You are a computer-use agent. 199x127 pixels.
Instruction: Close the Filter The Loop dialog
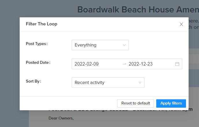coord(181,24)
